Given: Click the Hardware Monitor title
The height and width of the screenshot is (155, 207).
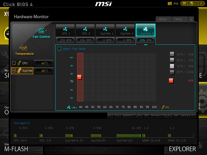Looking at the screenshot, I should click(31, 16).
